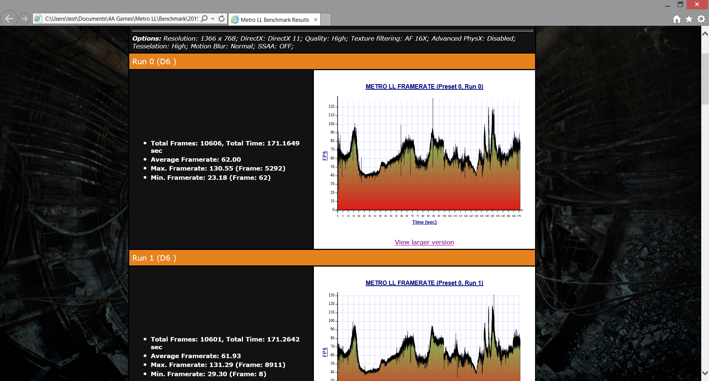Viewport: 709px width, 381px height.
Task: Open a new browser tab
Action: (x=326, y=19)
